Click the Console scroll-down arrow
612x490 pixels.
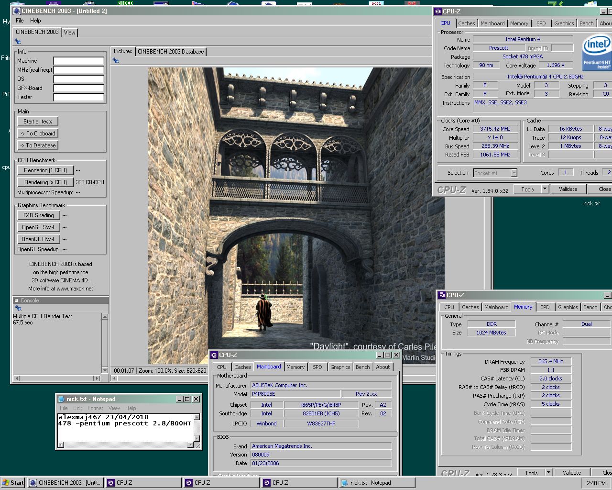105,370
